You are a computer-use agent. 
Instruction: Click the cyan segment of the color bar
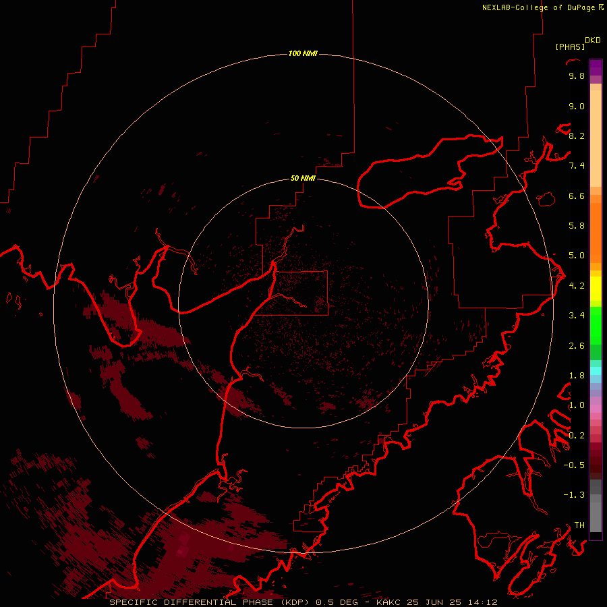tap(596, 370)
